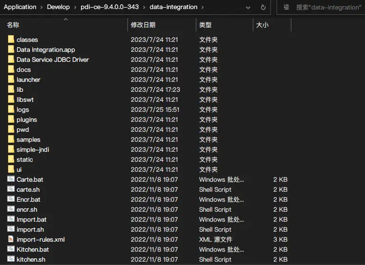Click the Import.bat batch file icon
The width and height of the screenshot is (365, 265).
[11, 219]
